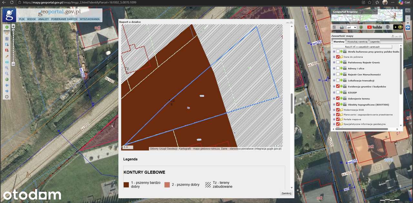Enable Strefa buforowa layer checkbox

338,51
